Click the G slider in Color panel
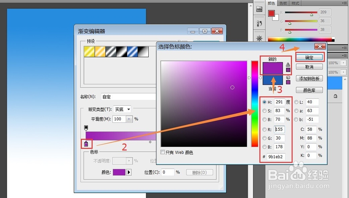Image resolution: width=349 pixels, height=198 pixels. (301, 21)
